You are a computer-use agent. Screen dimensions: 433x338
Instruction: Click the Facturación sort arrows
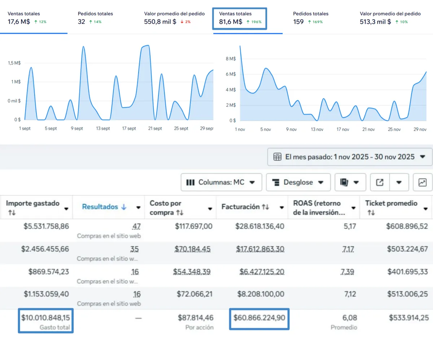266,207
